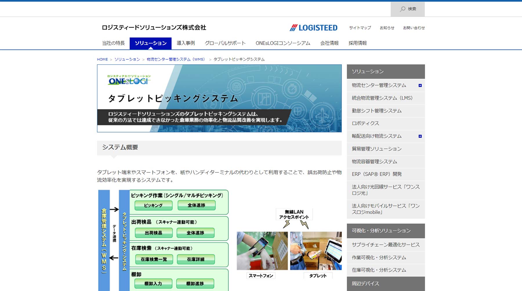Open グローバルサポート menu item
Screen dimensions: 522x291
click(x=225, y=43)
